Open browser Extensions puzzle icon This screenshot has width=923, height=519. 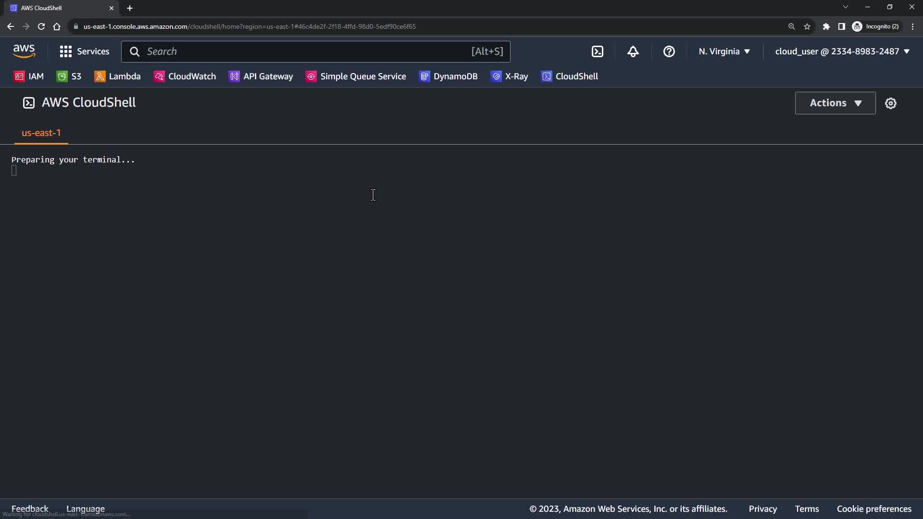pos(826,26)
